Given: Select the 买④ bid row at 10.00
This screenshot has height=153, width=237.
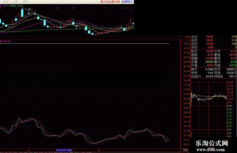Looking at the screenshot, I should point(214,44).
